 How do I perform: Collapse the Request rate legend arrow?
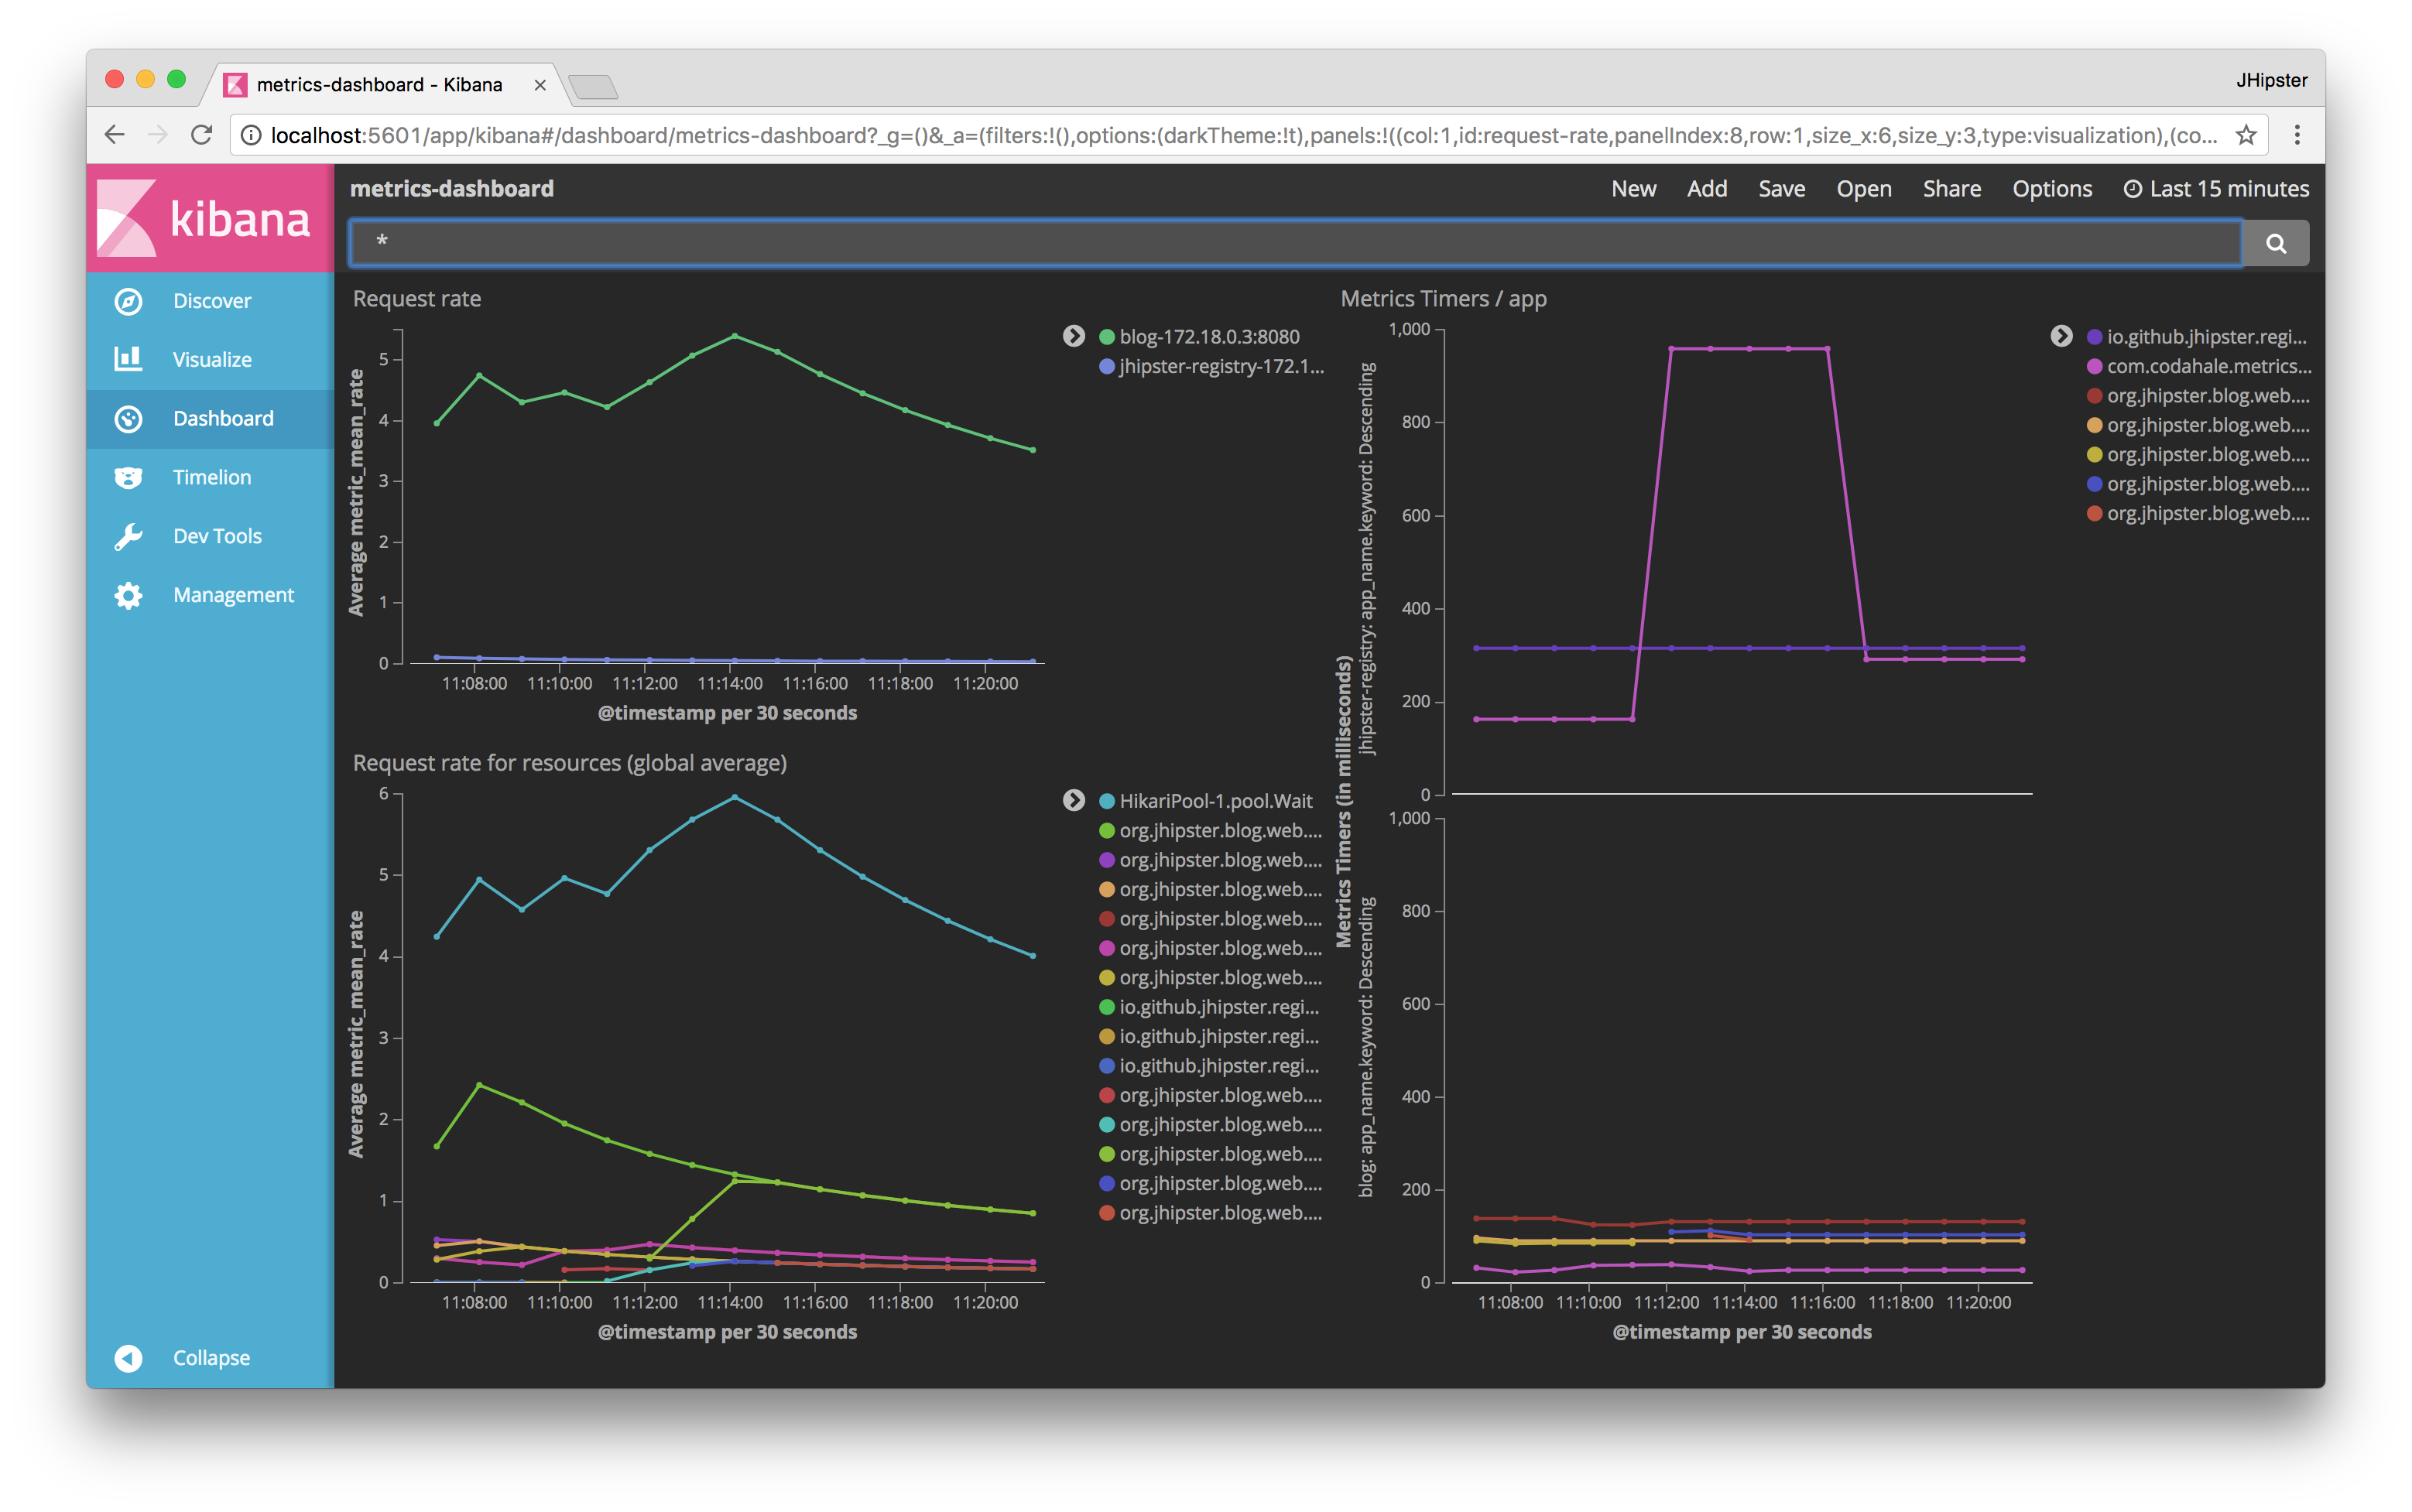[1074, 336]
